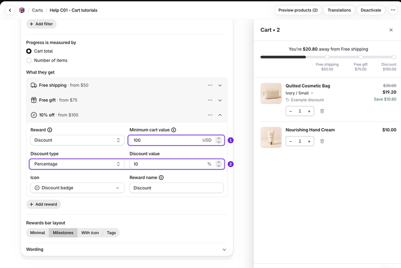Step the Discount value percent spinner

click(x=219, y=164)
